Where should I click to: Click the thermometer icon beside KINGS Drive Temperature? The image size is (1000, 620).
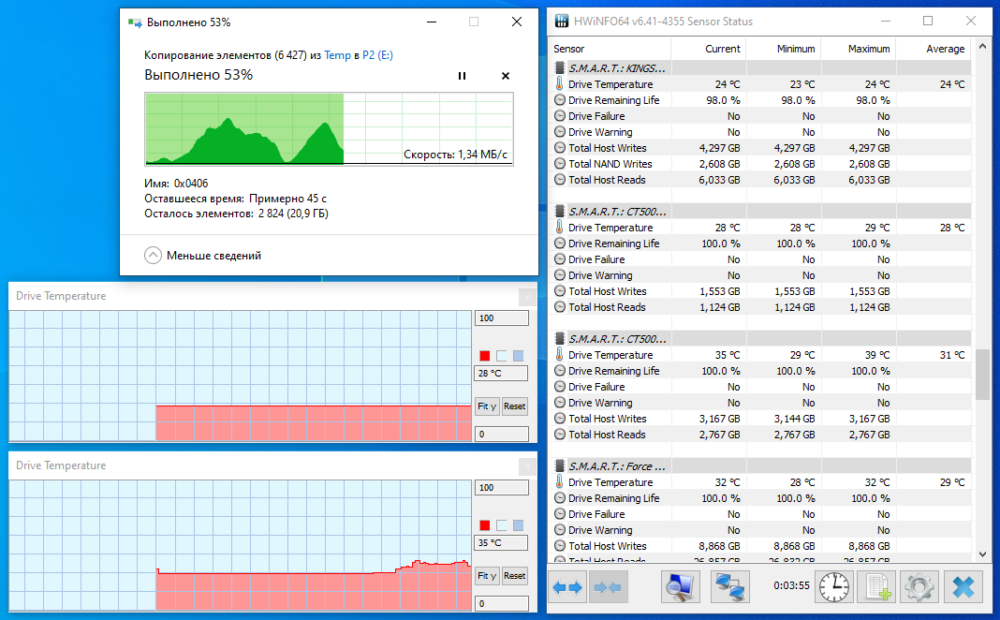click(x=560, y=83)
